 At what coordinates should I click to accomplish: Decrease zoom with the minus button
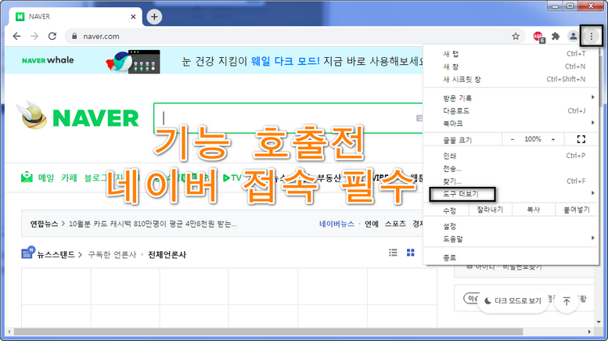pos(513,139)
